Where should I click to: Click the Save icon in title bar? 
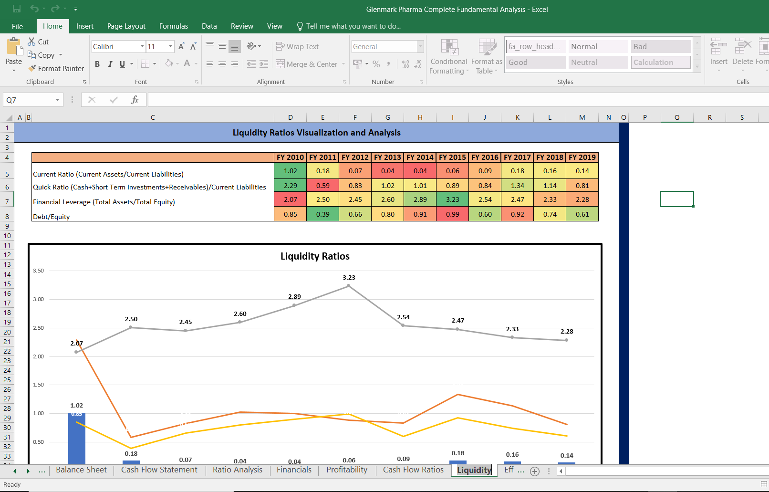coord(17,9)
